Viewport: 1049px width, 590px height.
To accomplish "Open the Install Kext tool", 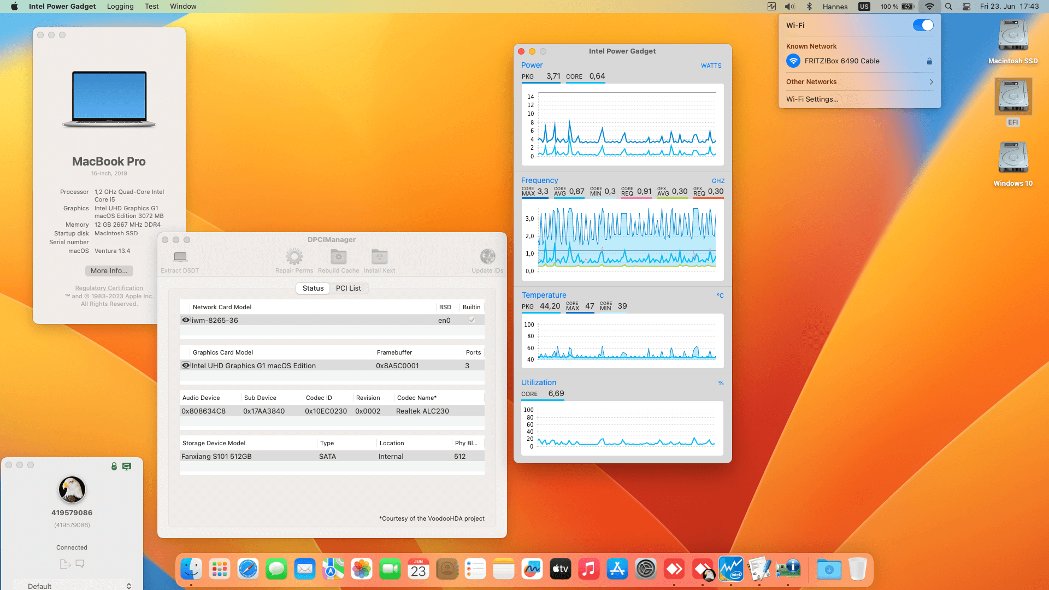I will pyautogui.click(x=379, y=257).
